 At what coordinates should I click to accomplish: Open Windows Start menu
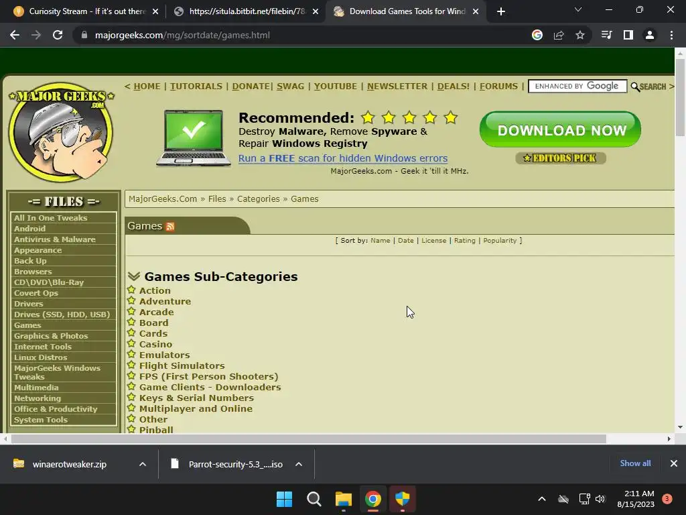[x=284, y=499]
